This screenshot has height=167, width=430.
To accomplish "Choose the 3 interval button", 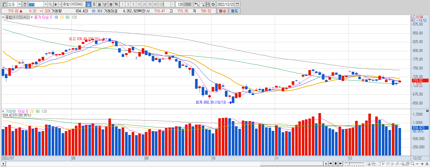I will point(128,4).
